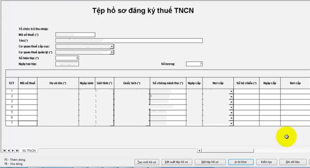The width and height of the screenshot is (310, 168).
Task: Open Nơi cấp dropdown in row 1
Action: click(231, 91)
